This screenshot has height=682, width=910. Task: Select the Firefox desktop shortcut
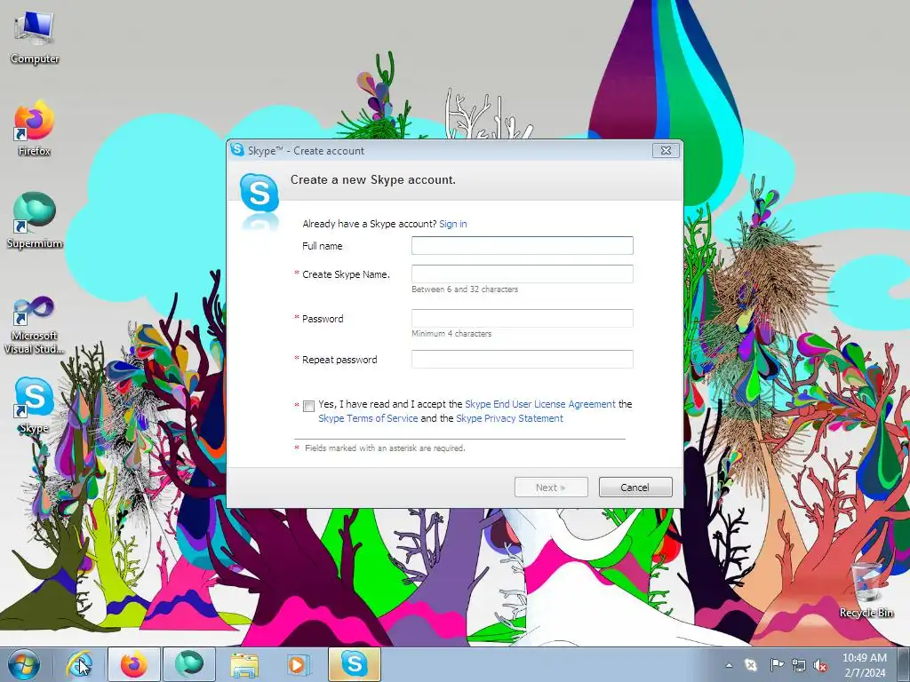[x=35, y=128]
